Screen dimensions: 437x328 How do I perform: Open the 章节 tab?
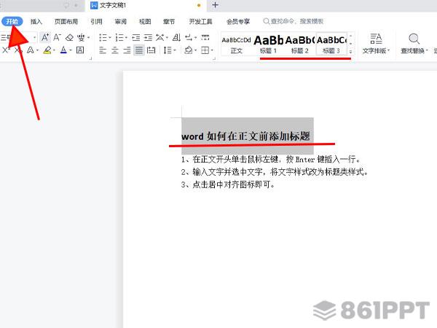[169, 21]
